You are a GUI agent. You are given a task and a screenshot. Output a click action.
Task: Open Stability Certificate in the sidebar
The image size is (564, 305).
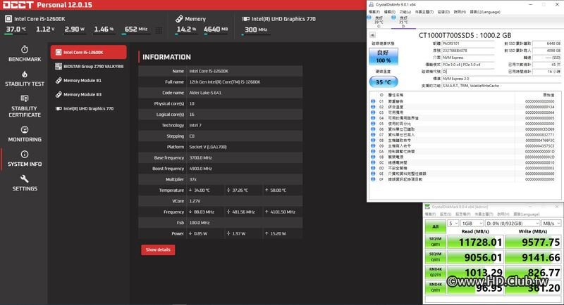coord(25,106)
